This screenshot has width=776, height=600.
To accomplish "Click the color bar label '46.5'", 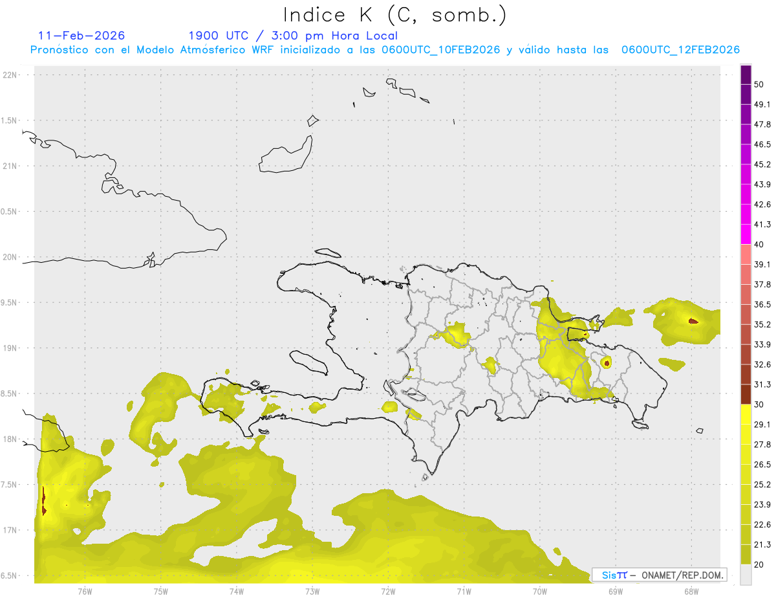I will (762, 144).
